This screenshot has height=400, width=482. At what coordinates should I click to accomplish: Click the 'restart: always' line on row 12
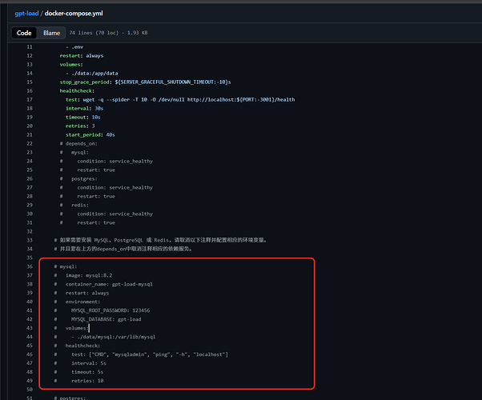point(82,56)
